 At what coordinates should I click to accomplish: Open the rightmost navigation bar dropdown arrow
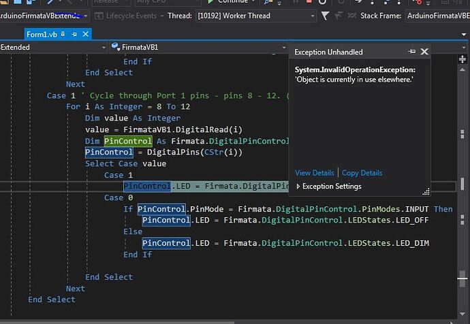coord(464,48)
